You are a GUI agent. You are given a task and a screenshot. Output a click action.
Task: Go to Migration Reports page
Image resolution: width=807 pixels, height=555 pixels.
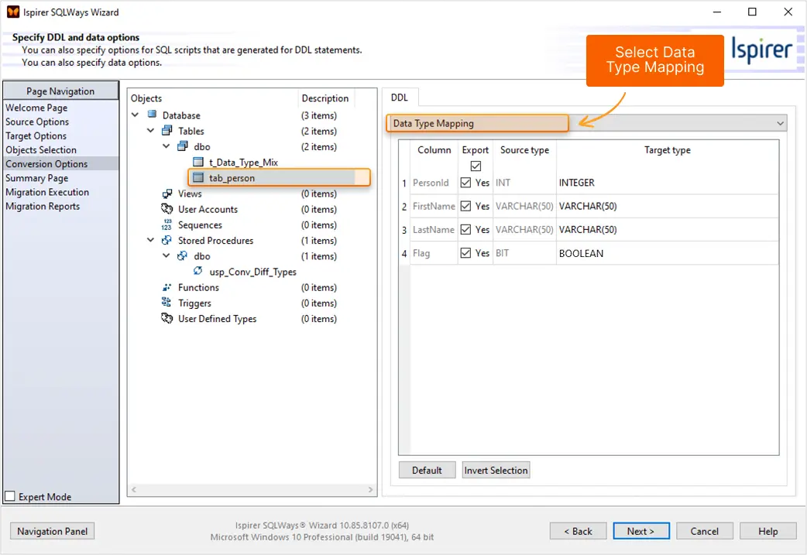(43, 206)
